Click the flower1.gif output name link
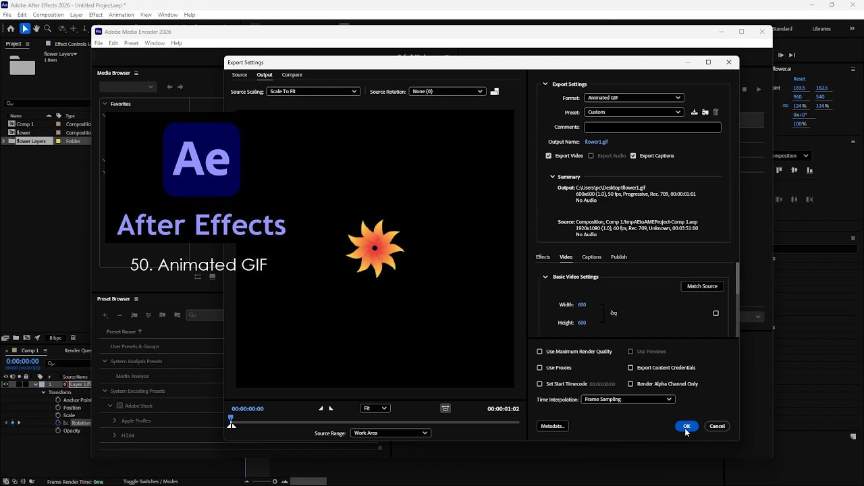The height and width of the screenshot is (486, 864). coord(596,142)
